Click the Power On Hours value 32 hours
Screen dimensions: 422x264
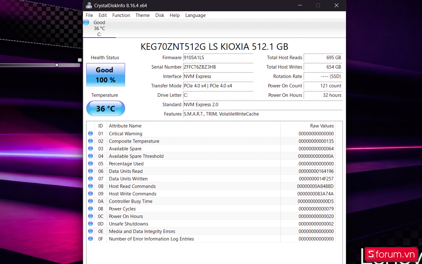click(323, 95)
